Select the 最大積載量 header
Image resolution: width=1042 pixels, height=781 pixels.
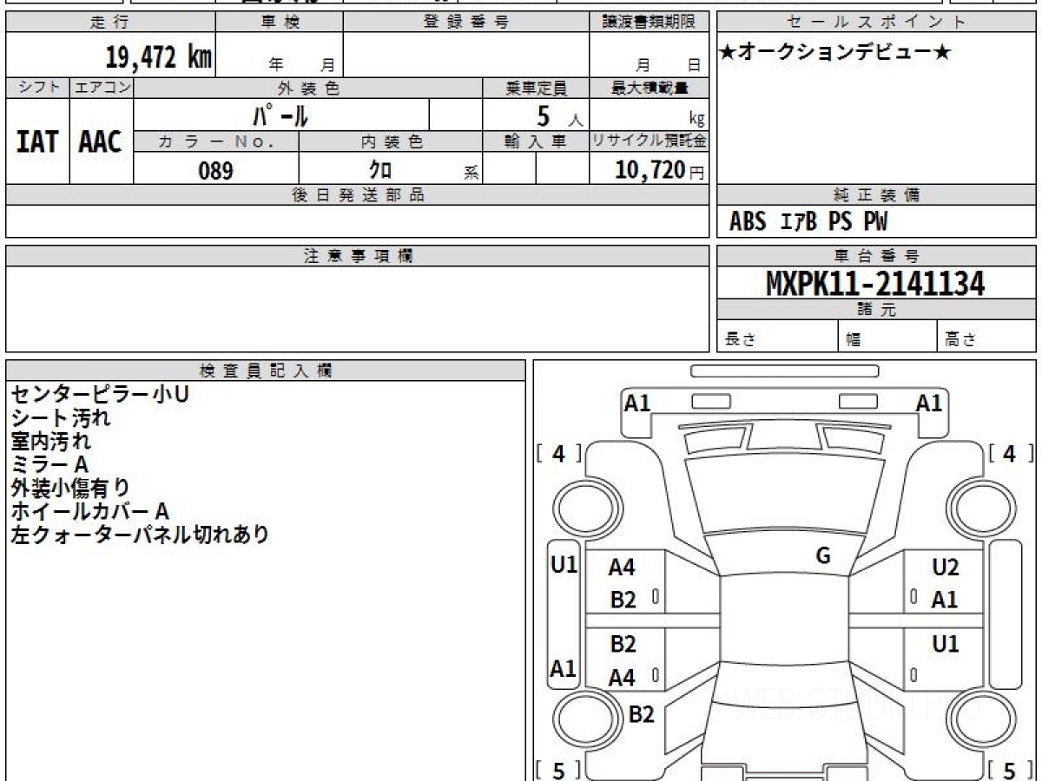click(650, 88)
